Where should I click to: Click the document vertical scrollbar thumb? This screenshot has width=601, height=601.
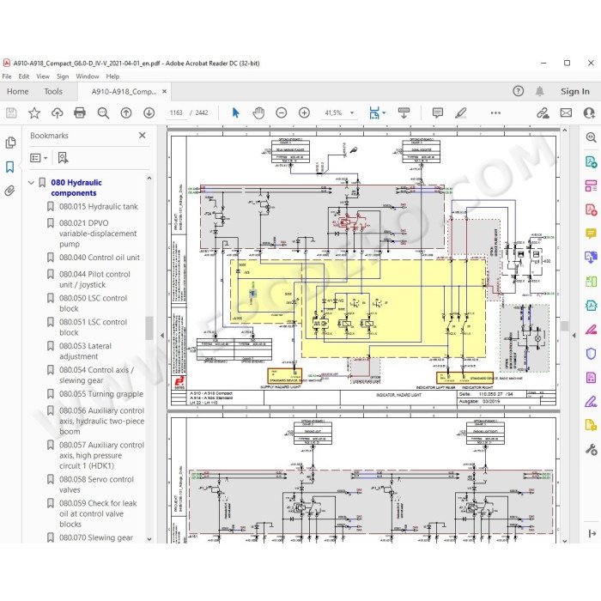point(564,325)
